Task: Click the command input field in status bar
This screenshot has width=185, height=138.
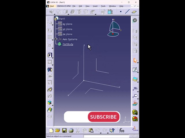Action: tap(106, 136)
